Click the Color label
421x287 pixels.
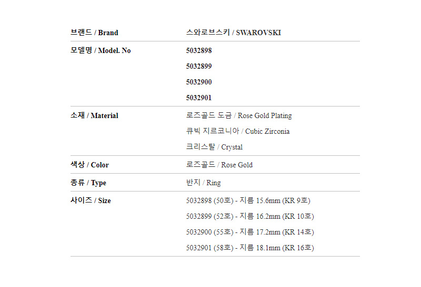point(89,165)
